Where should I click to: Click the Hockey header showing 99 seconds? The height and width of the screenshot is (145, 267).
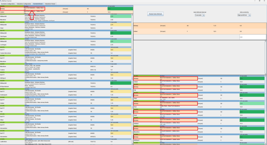pyautogui.click(x=199, y=109)
